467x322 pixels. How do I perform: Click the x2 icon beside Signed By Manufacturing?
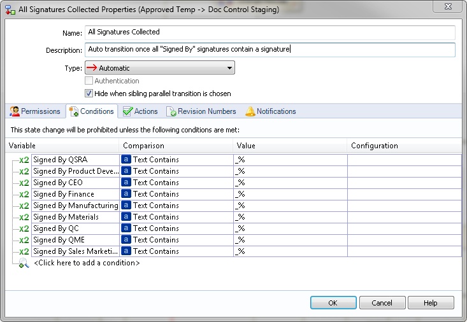click(x=24, y=206)
